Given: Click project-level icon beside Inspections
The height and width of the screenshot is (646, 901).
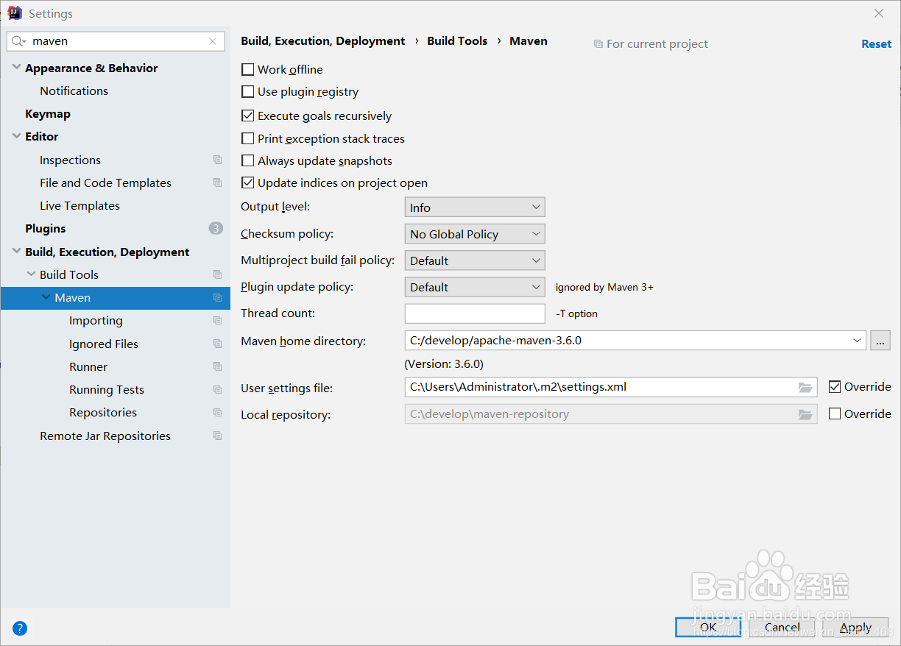Looking at the screenshot, I should coord(217,160).
